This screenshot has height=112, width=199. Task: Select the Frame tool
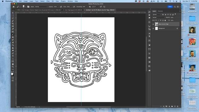tap(13, 26)
